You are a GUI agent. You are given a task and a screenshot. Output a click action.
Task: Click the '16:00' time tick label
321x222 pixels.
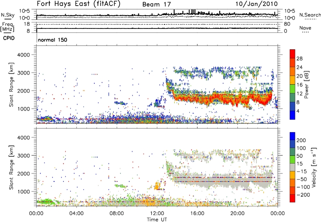(197, 214)
